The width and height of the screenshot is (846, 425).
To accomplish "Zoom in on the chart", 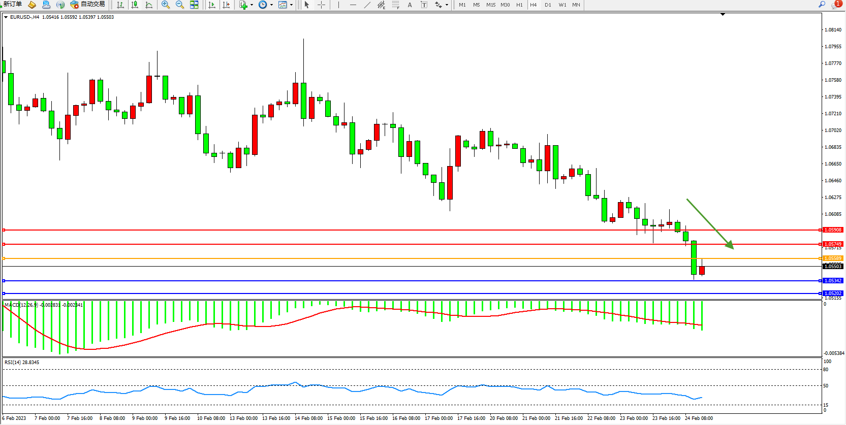I will pyautogui.click(x=166, y=5).
